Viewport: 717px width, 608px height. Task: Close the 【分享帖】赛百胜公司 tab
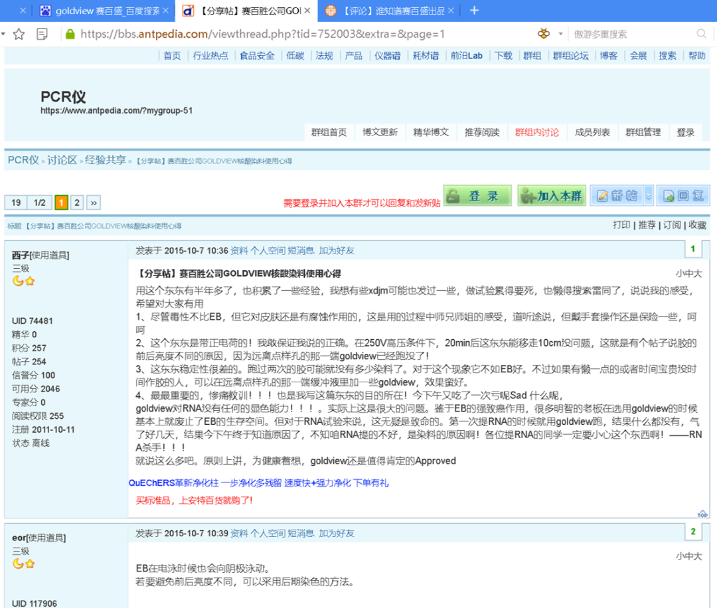tap(307, 10)
